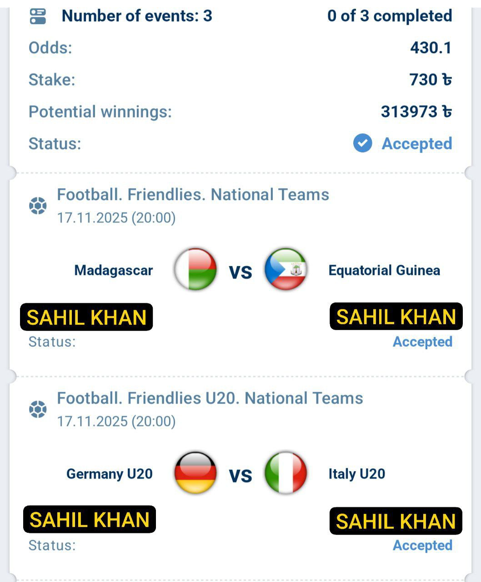This screenshot has width=481, height=582.
Task: Click the events list icon beside Number of events
Action: click(38, 16)
